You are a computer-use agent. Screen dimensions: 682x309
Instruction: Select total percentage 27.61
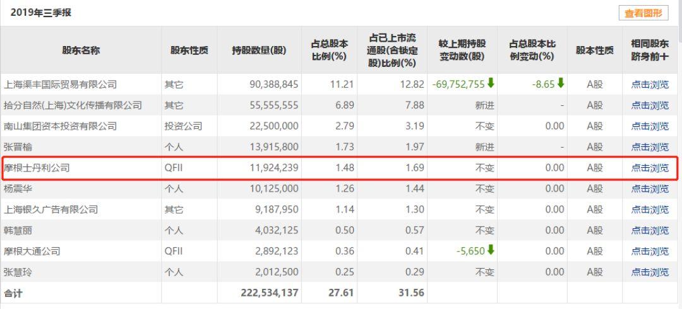[x=341, y=293]
